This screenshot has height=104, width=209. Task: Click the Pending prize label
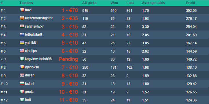tap(69, 59)
